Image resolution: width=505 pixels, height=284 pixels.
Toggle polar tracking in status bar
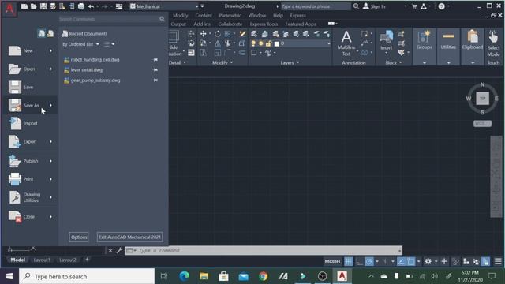click(x=369, y=261)
